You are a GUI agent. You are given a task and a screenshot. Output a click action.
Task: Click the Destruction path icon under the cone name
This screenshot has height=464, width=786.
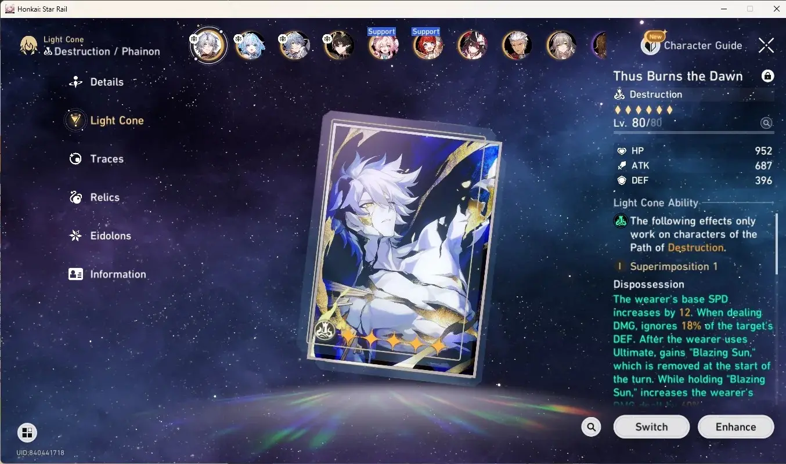619,95
